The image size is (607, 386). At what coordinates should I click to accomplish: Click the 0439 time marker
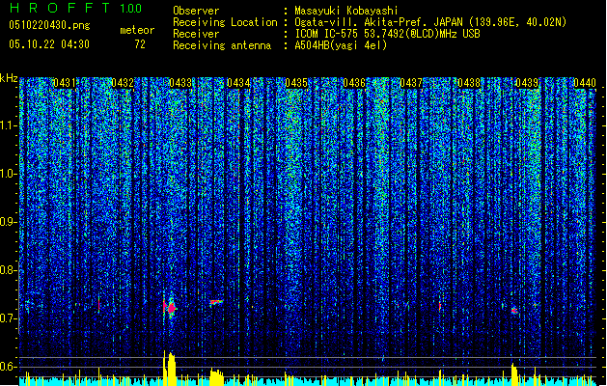pos(527,83)
